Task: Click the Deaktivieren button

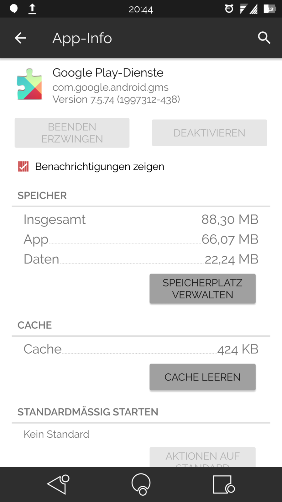Action: [x=209, y=133]
